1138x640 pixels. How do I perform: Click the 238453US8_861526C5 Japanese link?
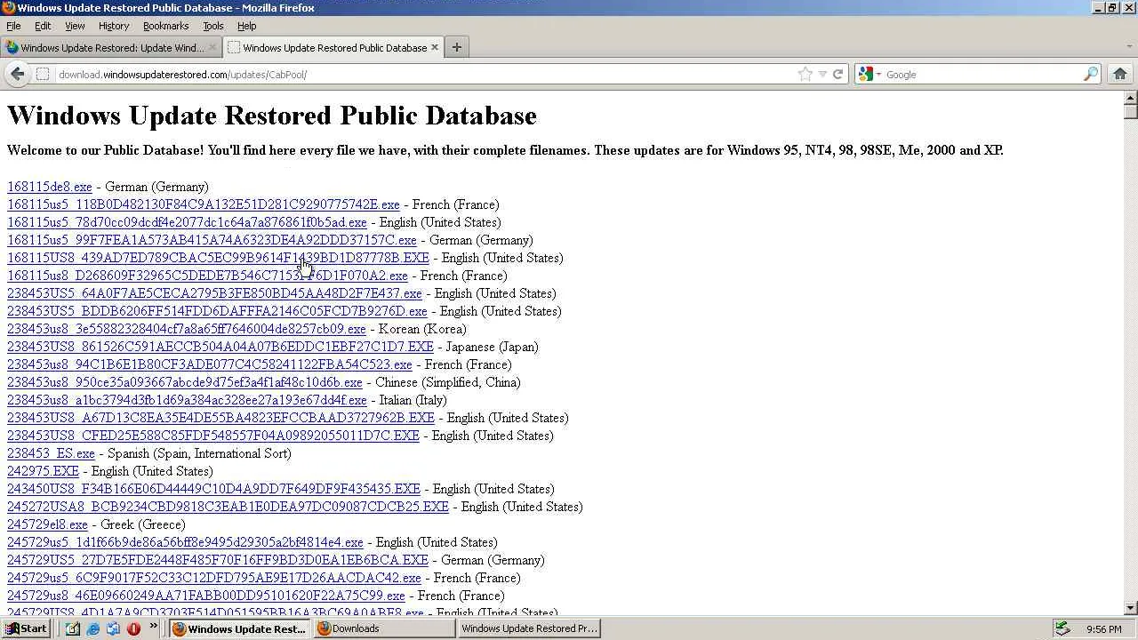point(220,347)
